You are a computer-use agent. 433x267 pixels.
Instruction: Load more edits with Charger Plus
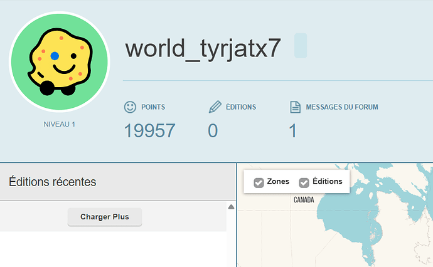click(105, 217)
